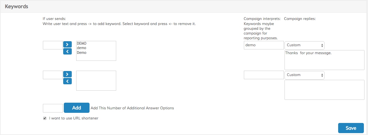This screenshot has height=135, width=368.
Task: Focus the additional answer options number field
Action: pyautogui.click(x=53, y=108)
